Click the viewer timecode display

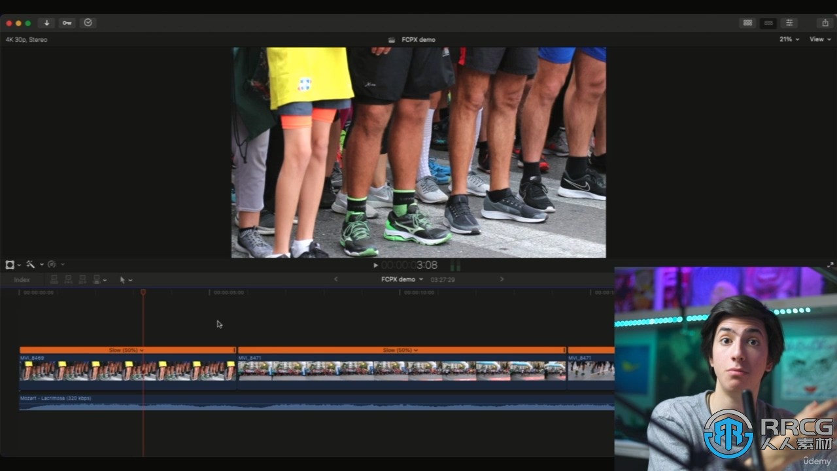pyautogui.click(x=409, y=265)
